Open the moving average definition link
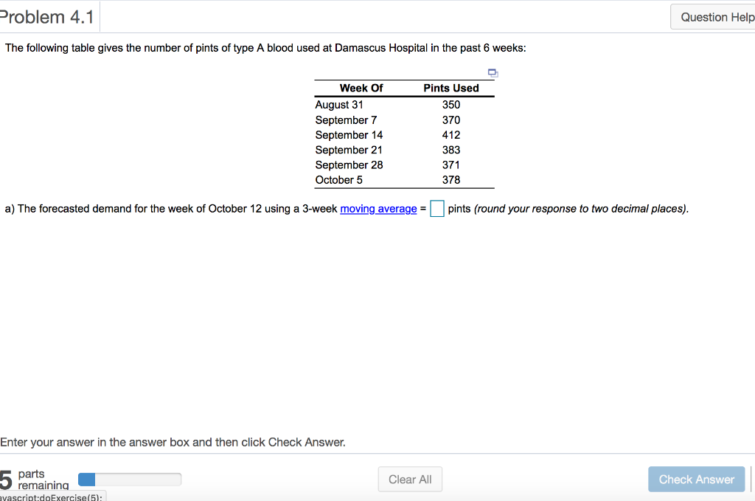 [378, 209]
